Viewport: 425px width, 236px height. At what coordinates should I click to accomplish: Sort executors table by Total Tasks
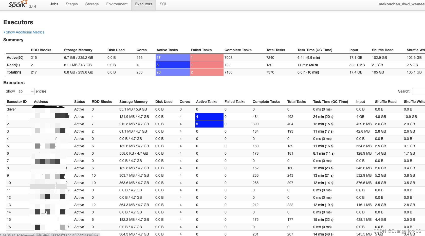click(297, 102)
